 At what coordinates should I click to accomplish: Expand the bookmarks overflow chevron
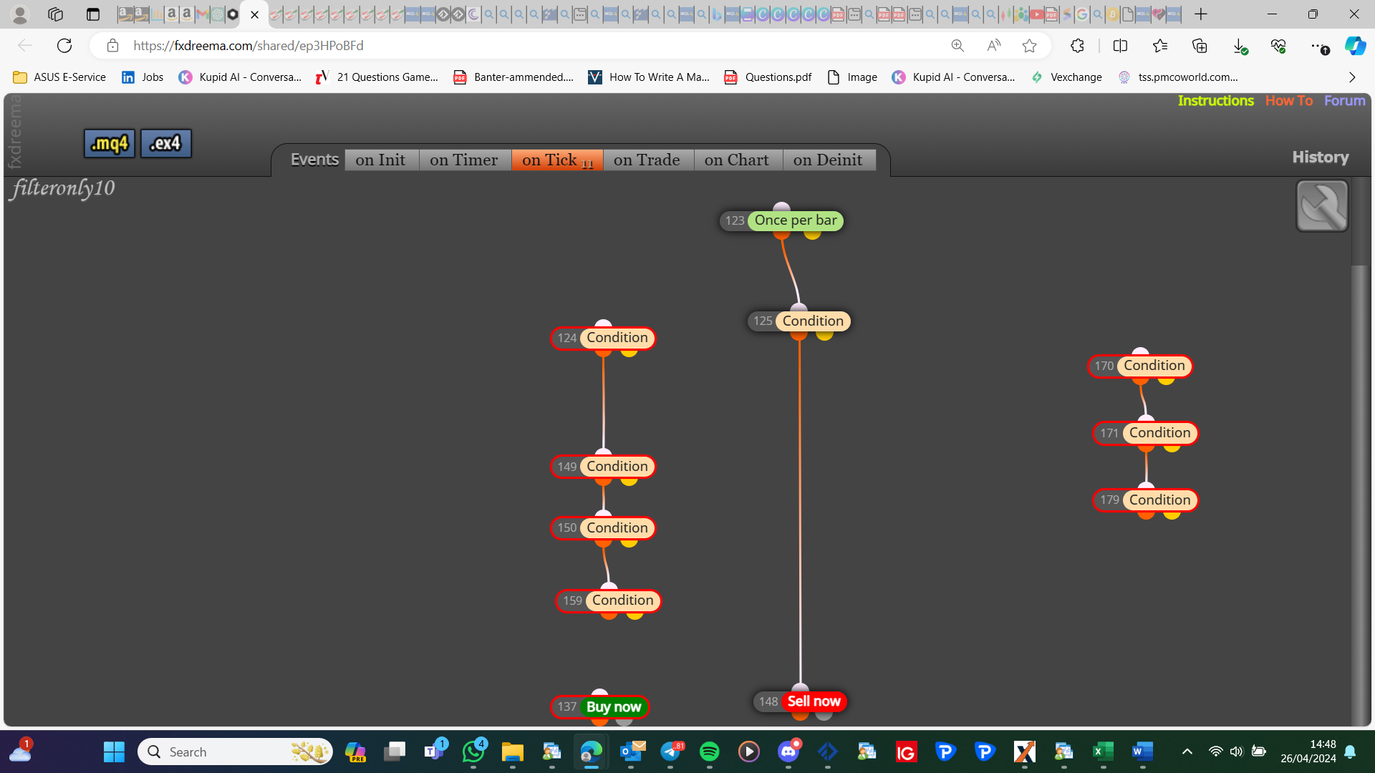1352,77
